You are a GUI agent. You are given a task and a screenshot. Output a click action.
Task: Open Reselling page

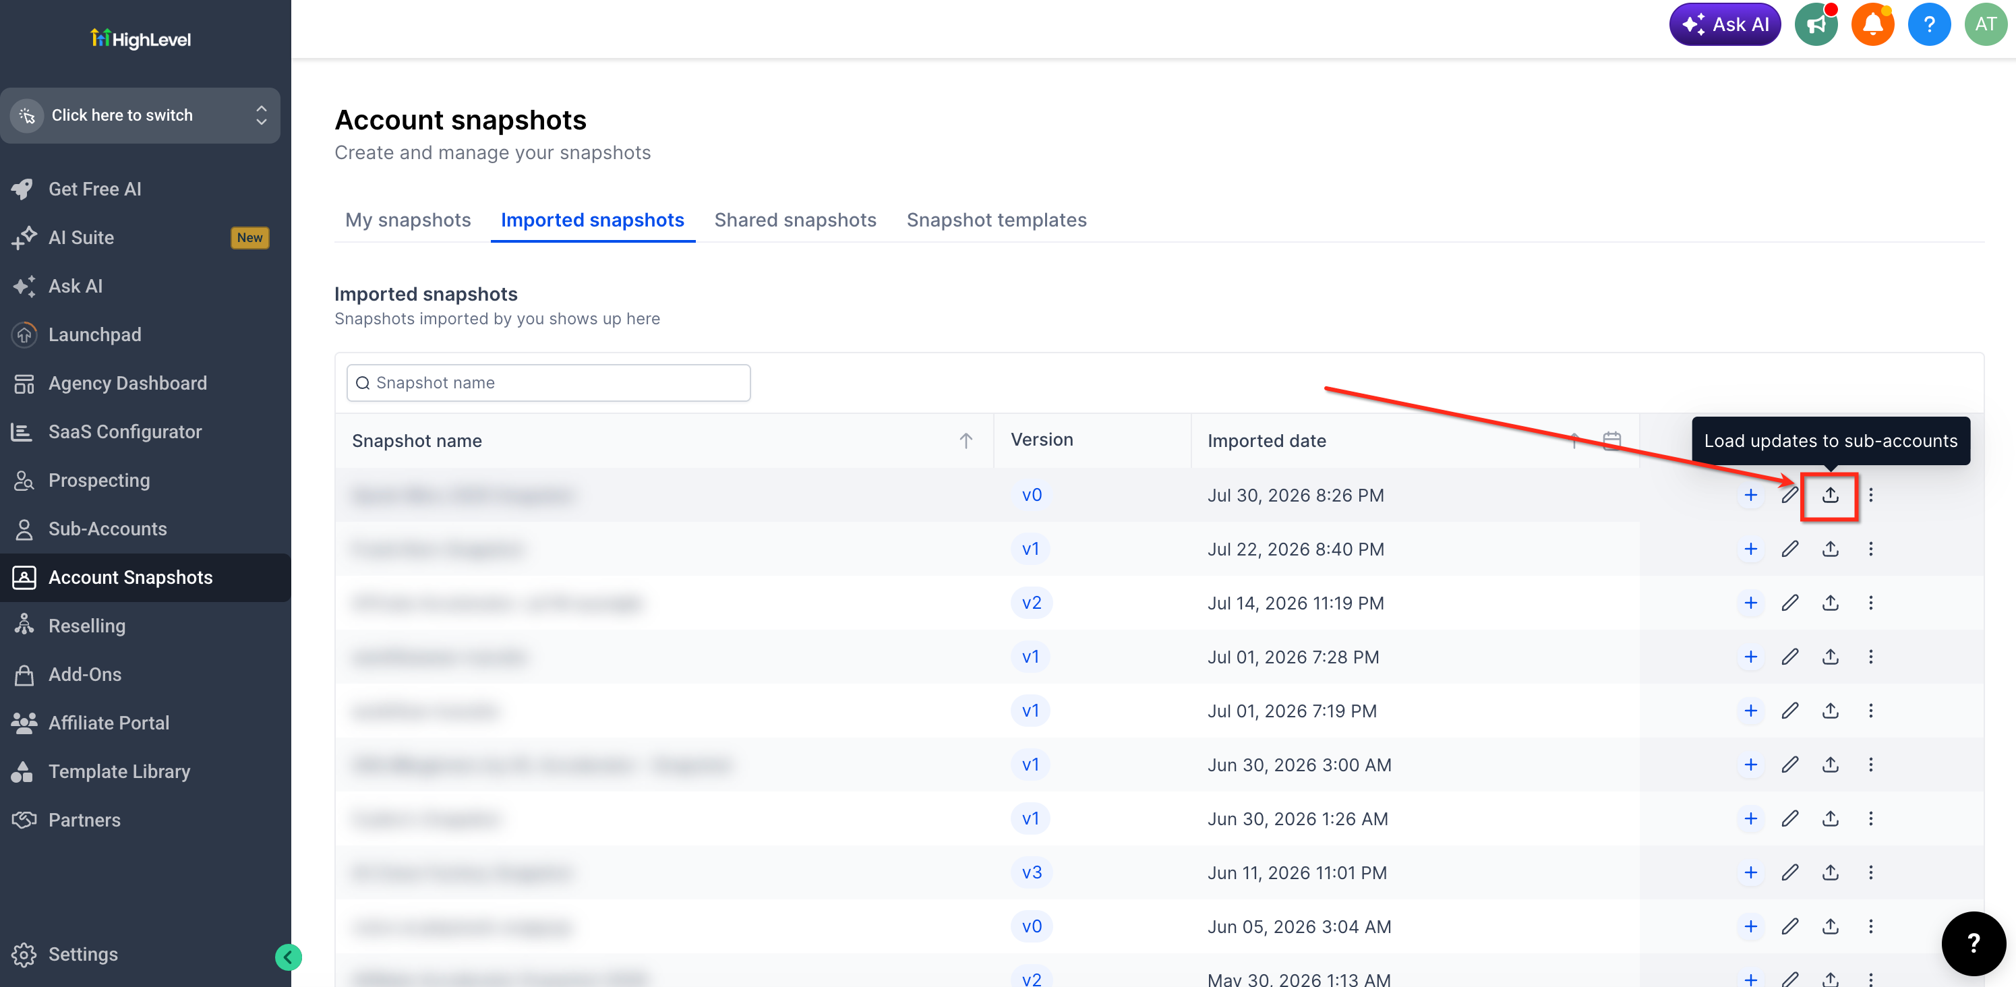(86, 626)
